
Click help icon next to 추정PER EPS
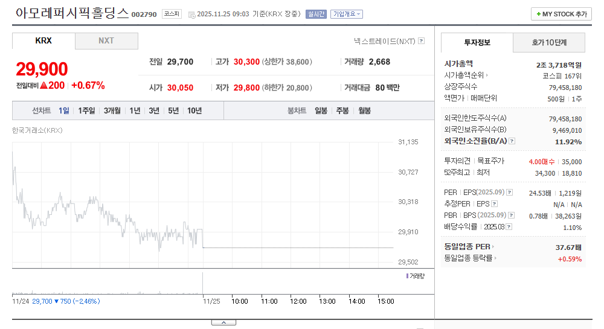[x=495, y=204]
